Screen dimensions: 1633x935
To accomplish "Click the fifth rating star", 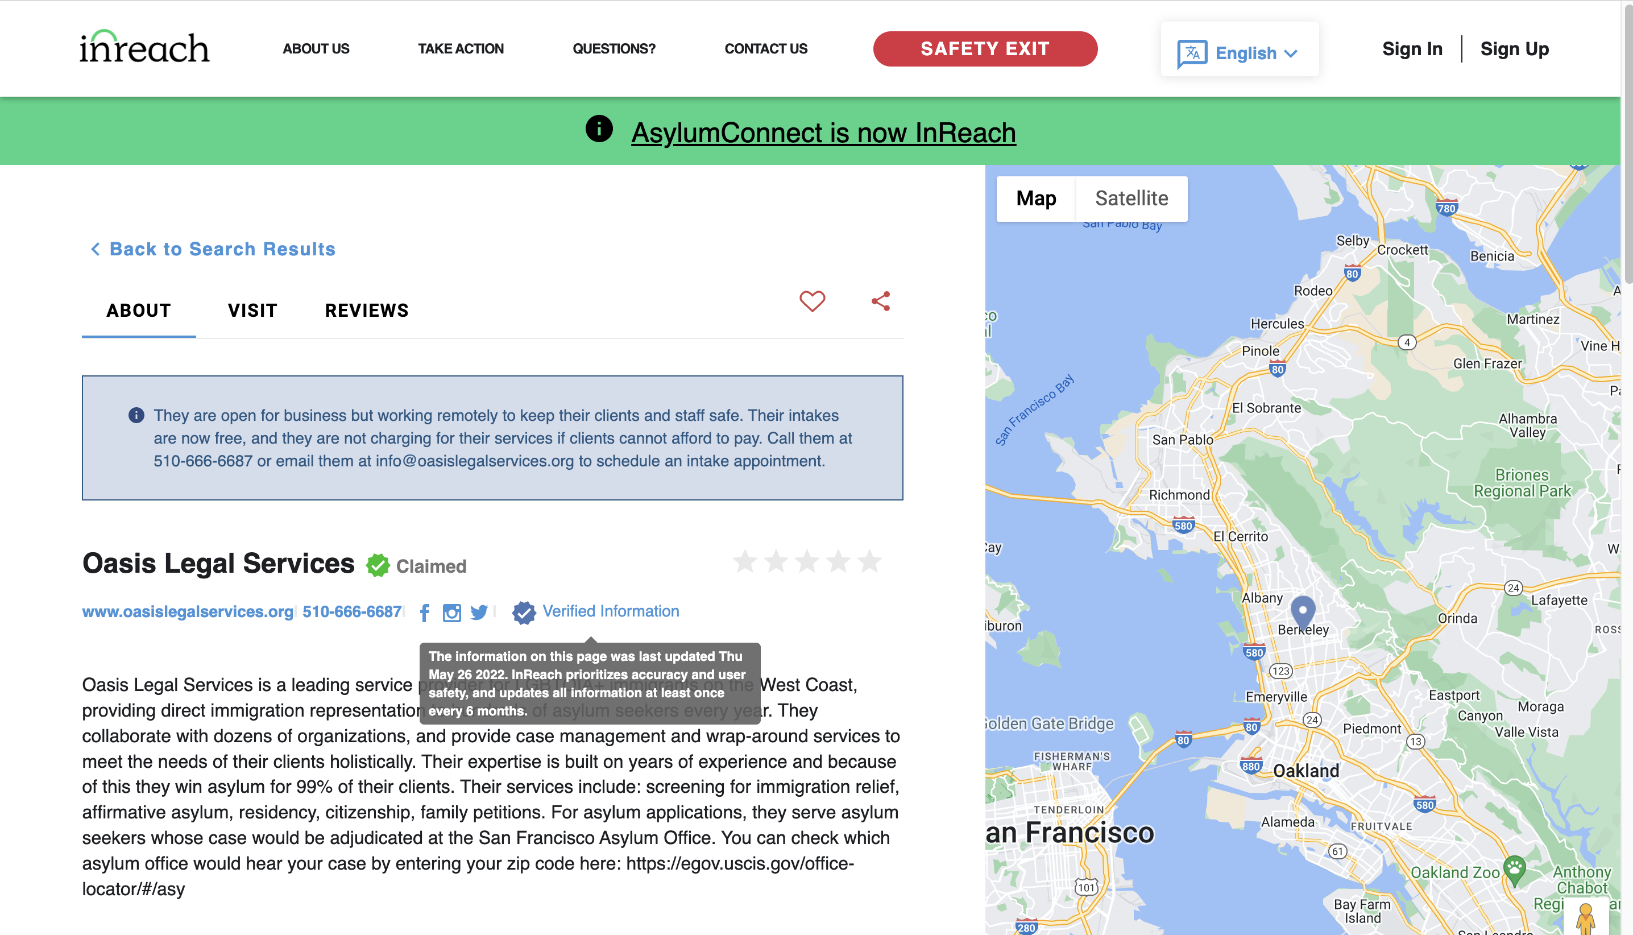I will [869, 561].
